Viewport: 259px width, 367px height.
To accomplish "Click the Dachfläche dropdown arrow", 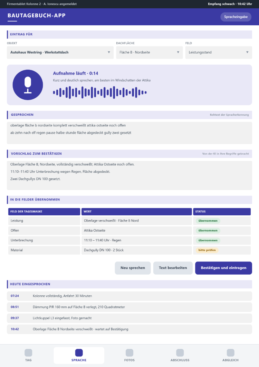I will click(x=178, y=52).
